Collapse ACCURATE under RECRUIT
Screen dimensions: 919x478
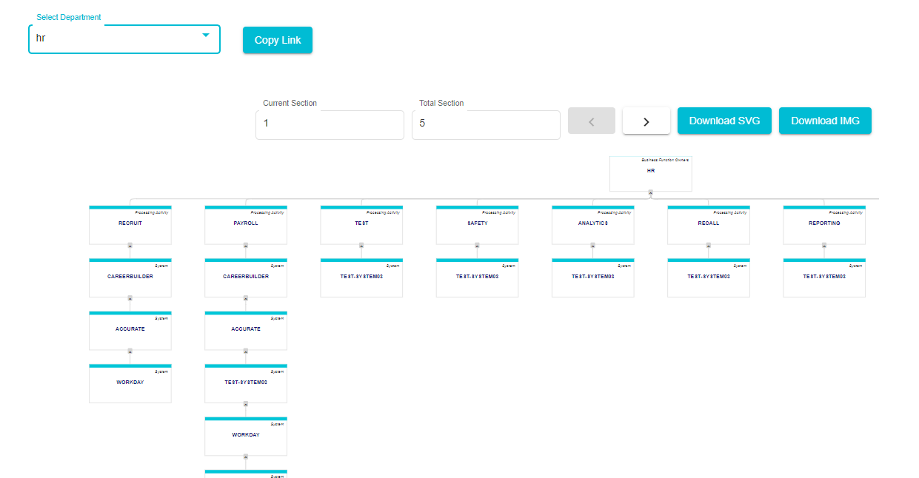point(130,351)
